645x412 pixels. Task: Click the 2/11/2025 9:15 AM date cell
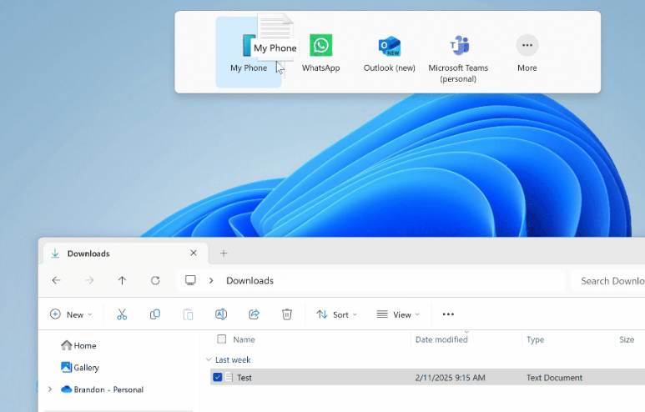coord(450,378)
